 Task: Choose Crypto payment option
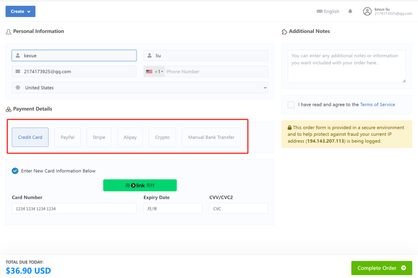point(162,137)
